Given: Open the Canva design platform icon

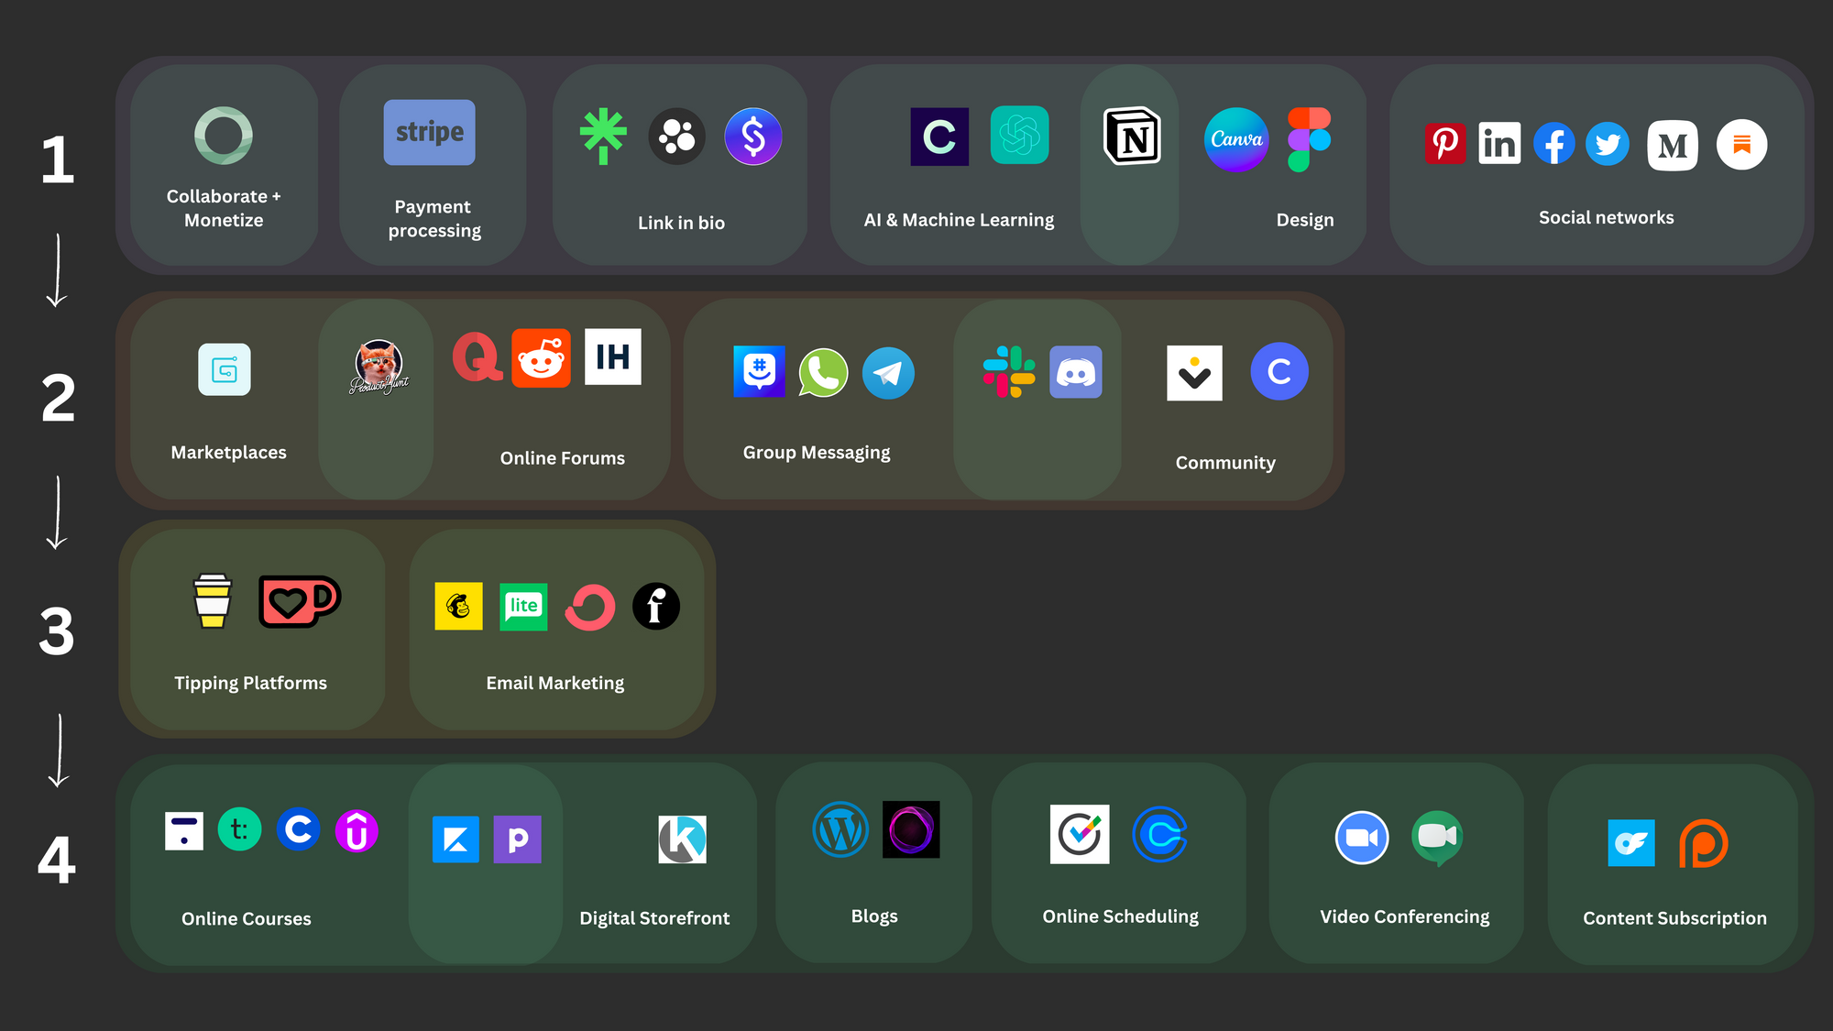Looking at the screenshot, I should [x=1234, y=139].
